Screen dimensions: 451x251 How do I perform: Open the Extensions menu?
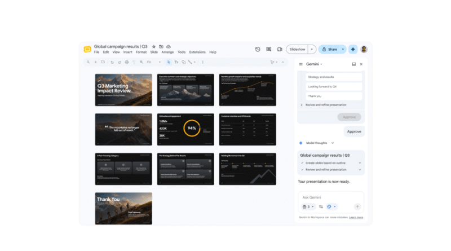(197, 52)
